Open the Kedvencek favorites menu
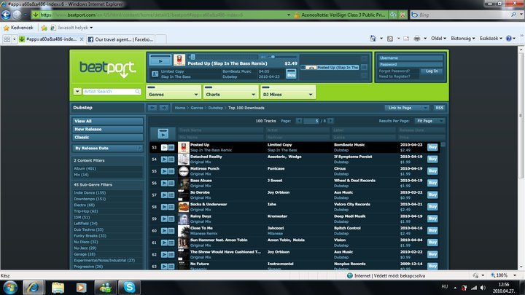The image size is (525, 295). point(18,28)
